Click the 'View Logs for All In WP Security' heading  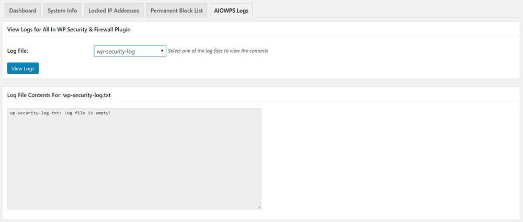point(69,30)
